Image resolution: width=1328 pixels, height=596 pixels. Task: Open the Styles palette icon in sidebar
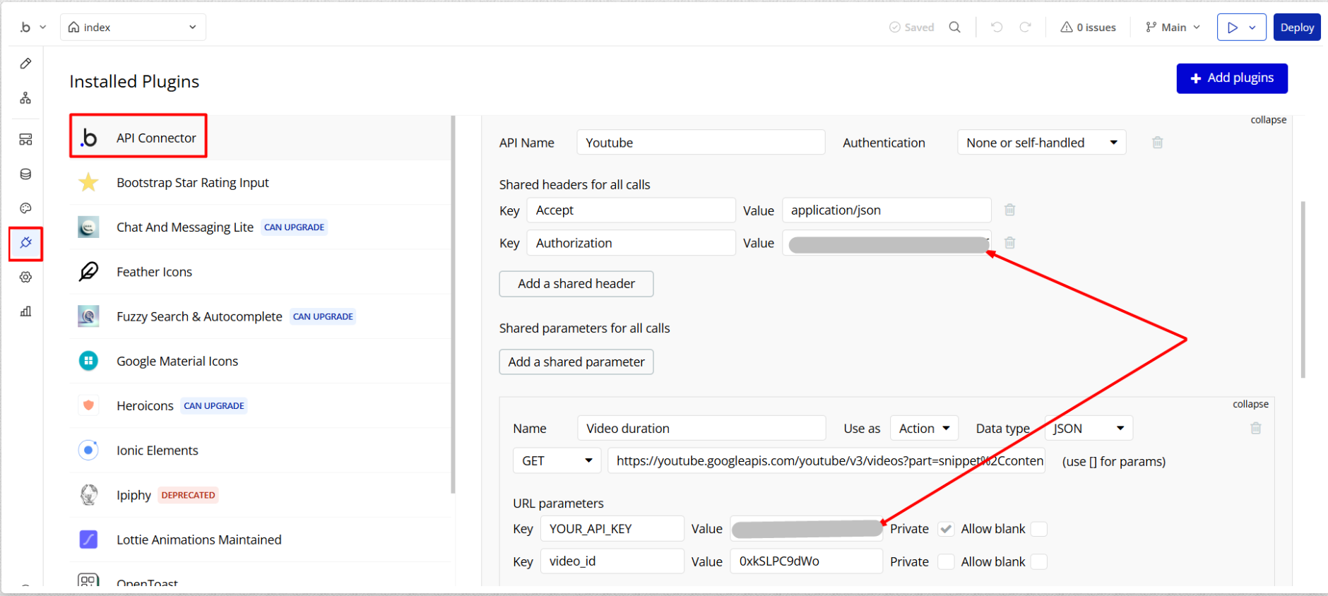pos(25,208)
